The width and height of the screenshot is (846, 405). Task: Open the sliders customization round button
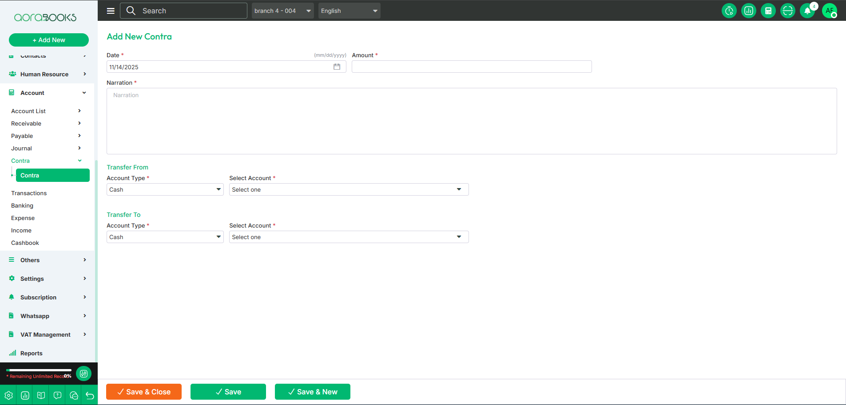click(83, 374)
